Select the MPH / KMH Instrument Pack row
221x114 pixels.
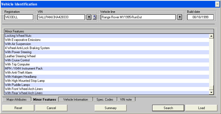[x=107, y=69]
